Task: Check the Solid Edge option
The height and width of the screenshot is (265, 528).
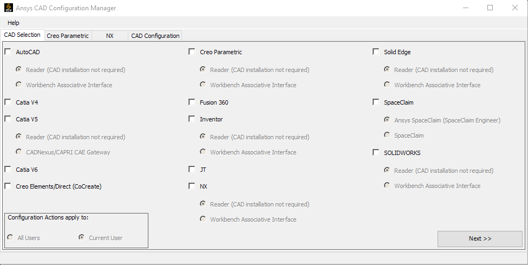Action: click(x=376, y=52)
